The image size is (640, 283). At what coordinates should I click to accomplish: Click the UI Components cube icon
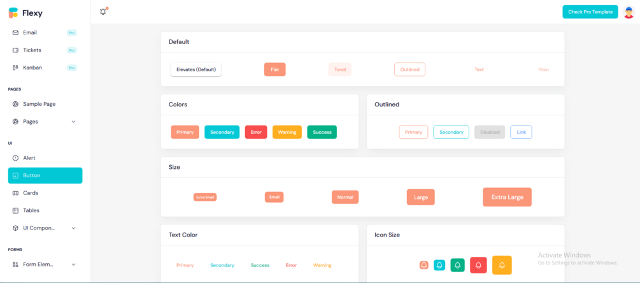point(15,228)
